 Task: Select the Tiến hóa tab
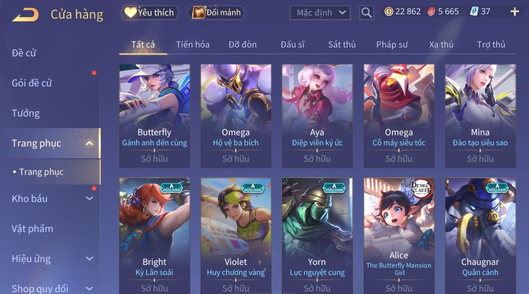[192, 45]
